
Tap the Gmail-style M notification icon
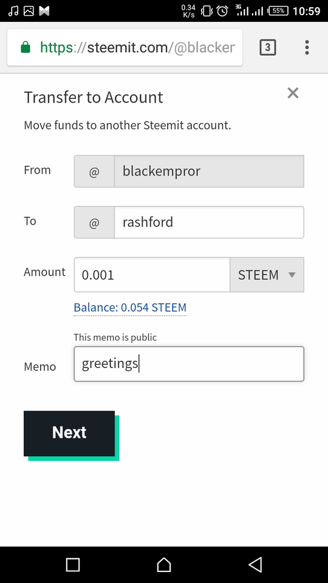pyautogui.click(x=44, y=11)
